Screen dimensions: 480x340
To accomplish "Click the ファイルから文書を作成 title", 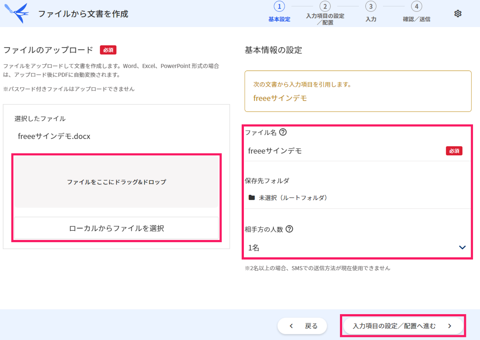I will (83, 14).
